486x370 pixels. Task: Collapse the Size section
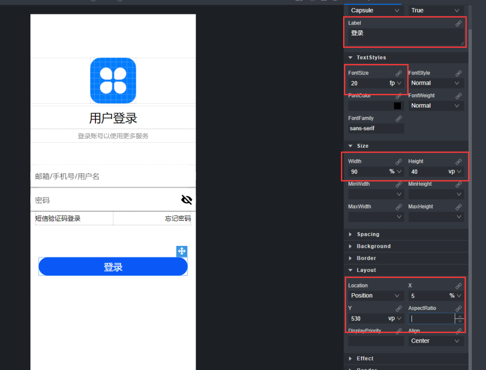point(350,146)
